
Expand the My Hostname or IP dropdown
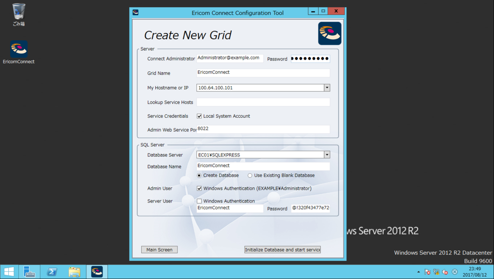pos(327,88)
